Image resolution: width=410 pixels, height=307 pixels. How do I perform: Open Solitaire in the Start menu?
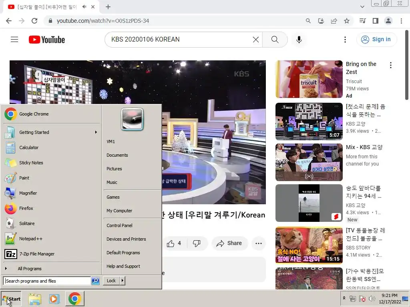[52, 223]
